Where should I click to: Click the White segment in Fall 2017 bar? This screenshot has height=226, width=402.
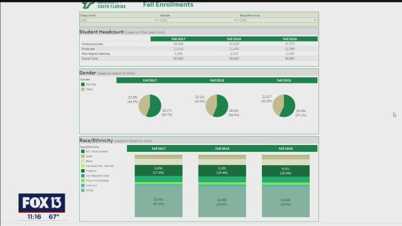(159, 202)
